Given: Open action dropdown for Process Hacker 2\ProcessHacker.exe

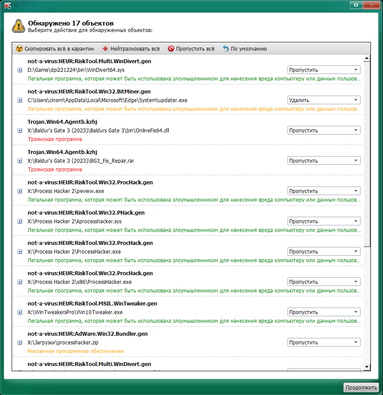Looking at the screenshot, I should [324, 251].
